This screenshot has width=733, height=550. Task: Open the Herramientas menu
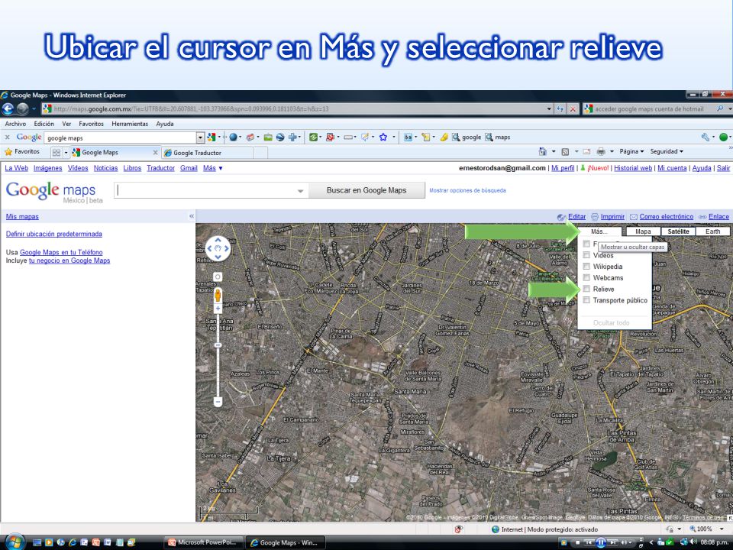click(x=130, y=124)
